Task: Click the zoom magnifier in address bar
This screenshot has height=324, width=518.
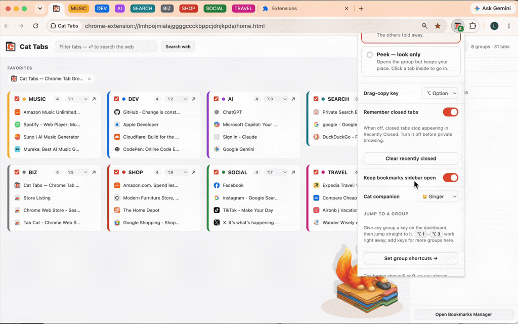Action: [x=424, y=26]
